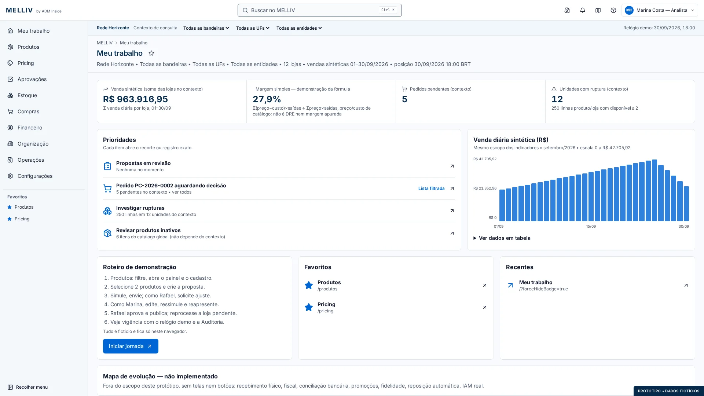Click the map guide icon in header

tap(598, 10)
